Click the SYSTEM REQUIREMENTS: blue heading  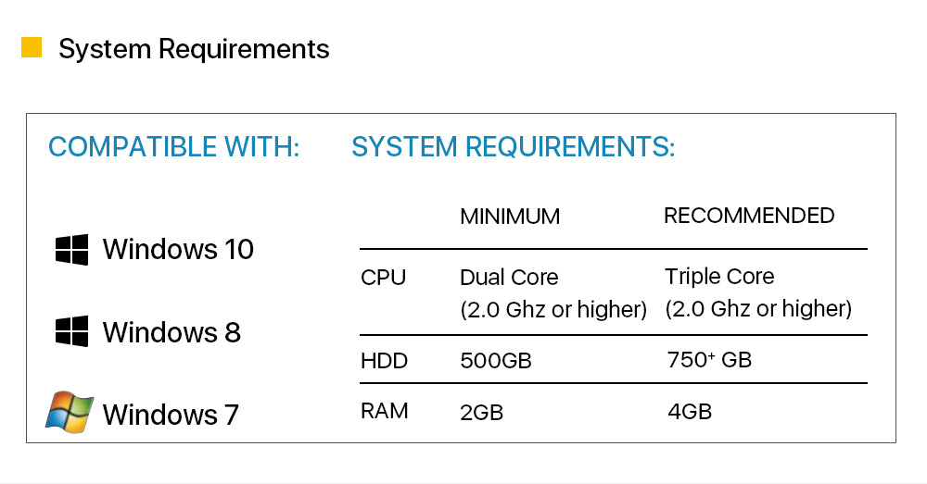pos(514,146)
